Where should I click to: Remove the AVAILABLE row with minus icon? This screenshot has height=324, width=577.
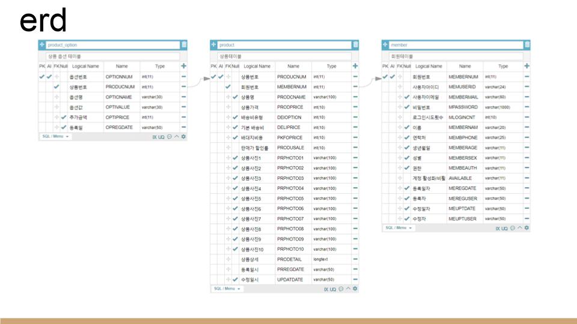527,178
